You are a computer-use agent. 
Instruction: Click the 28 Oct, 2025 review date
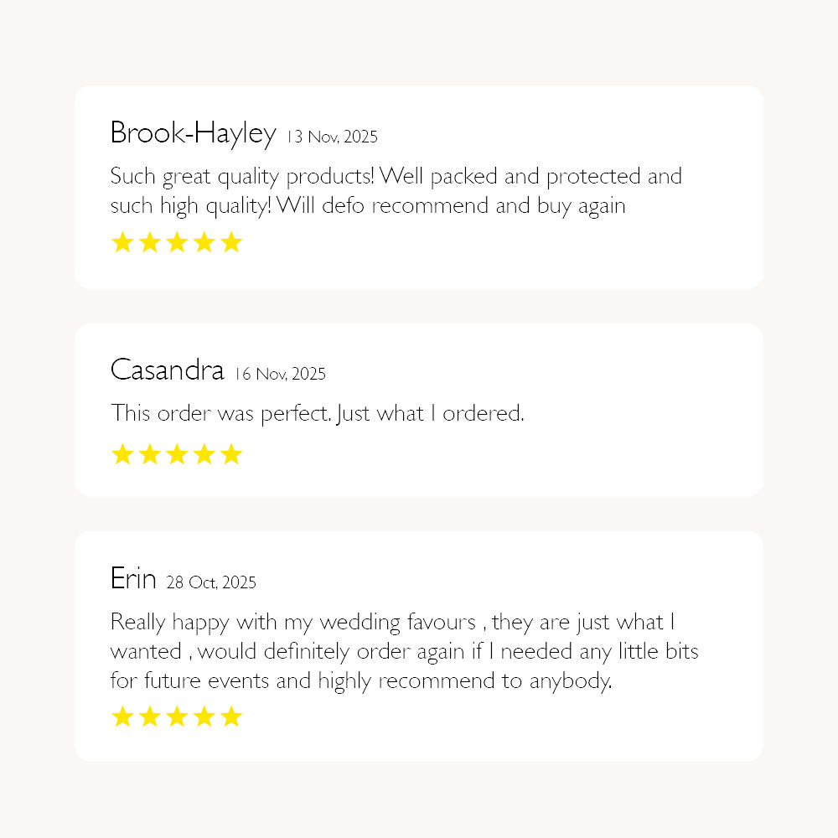pyautogui.click(x=211, y=582)
